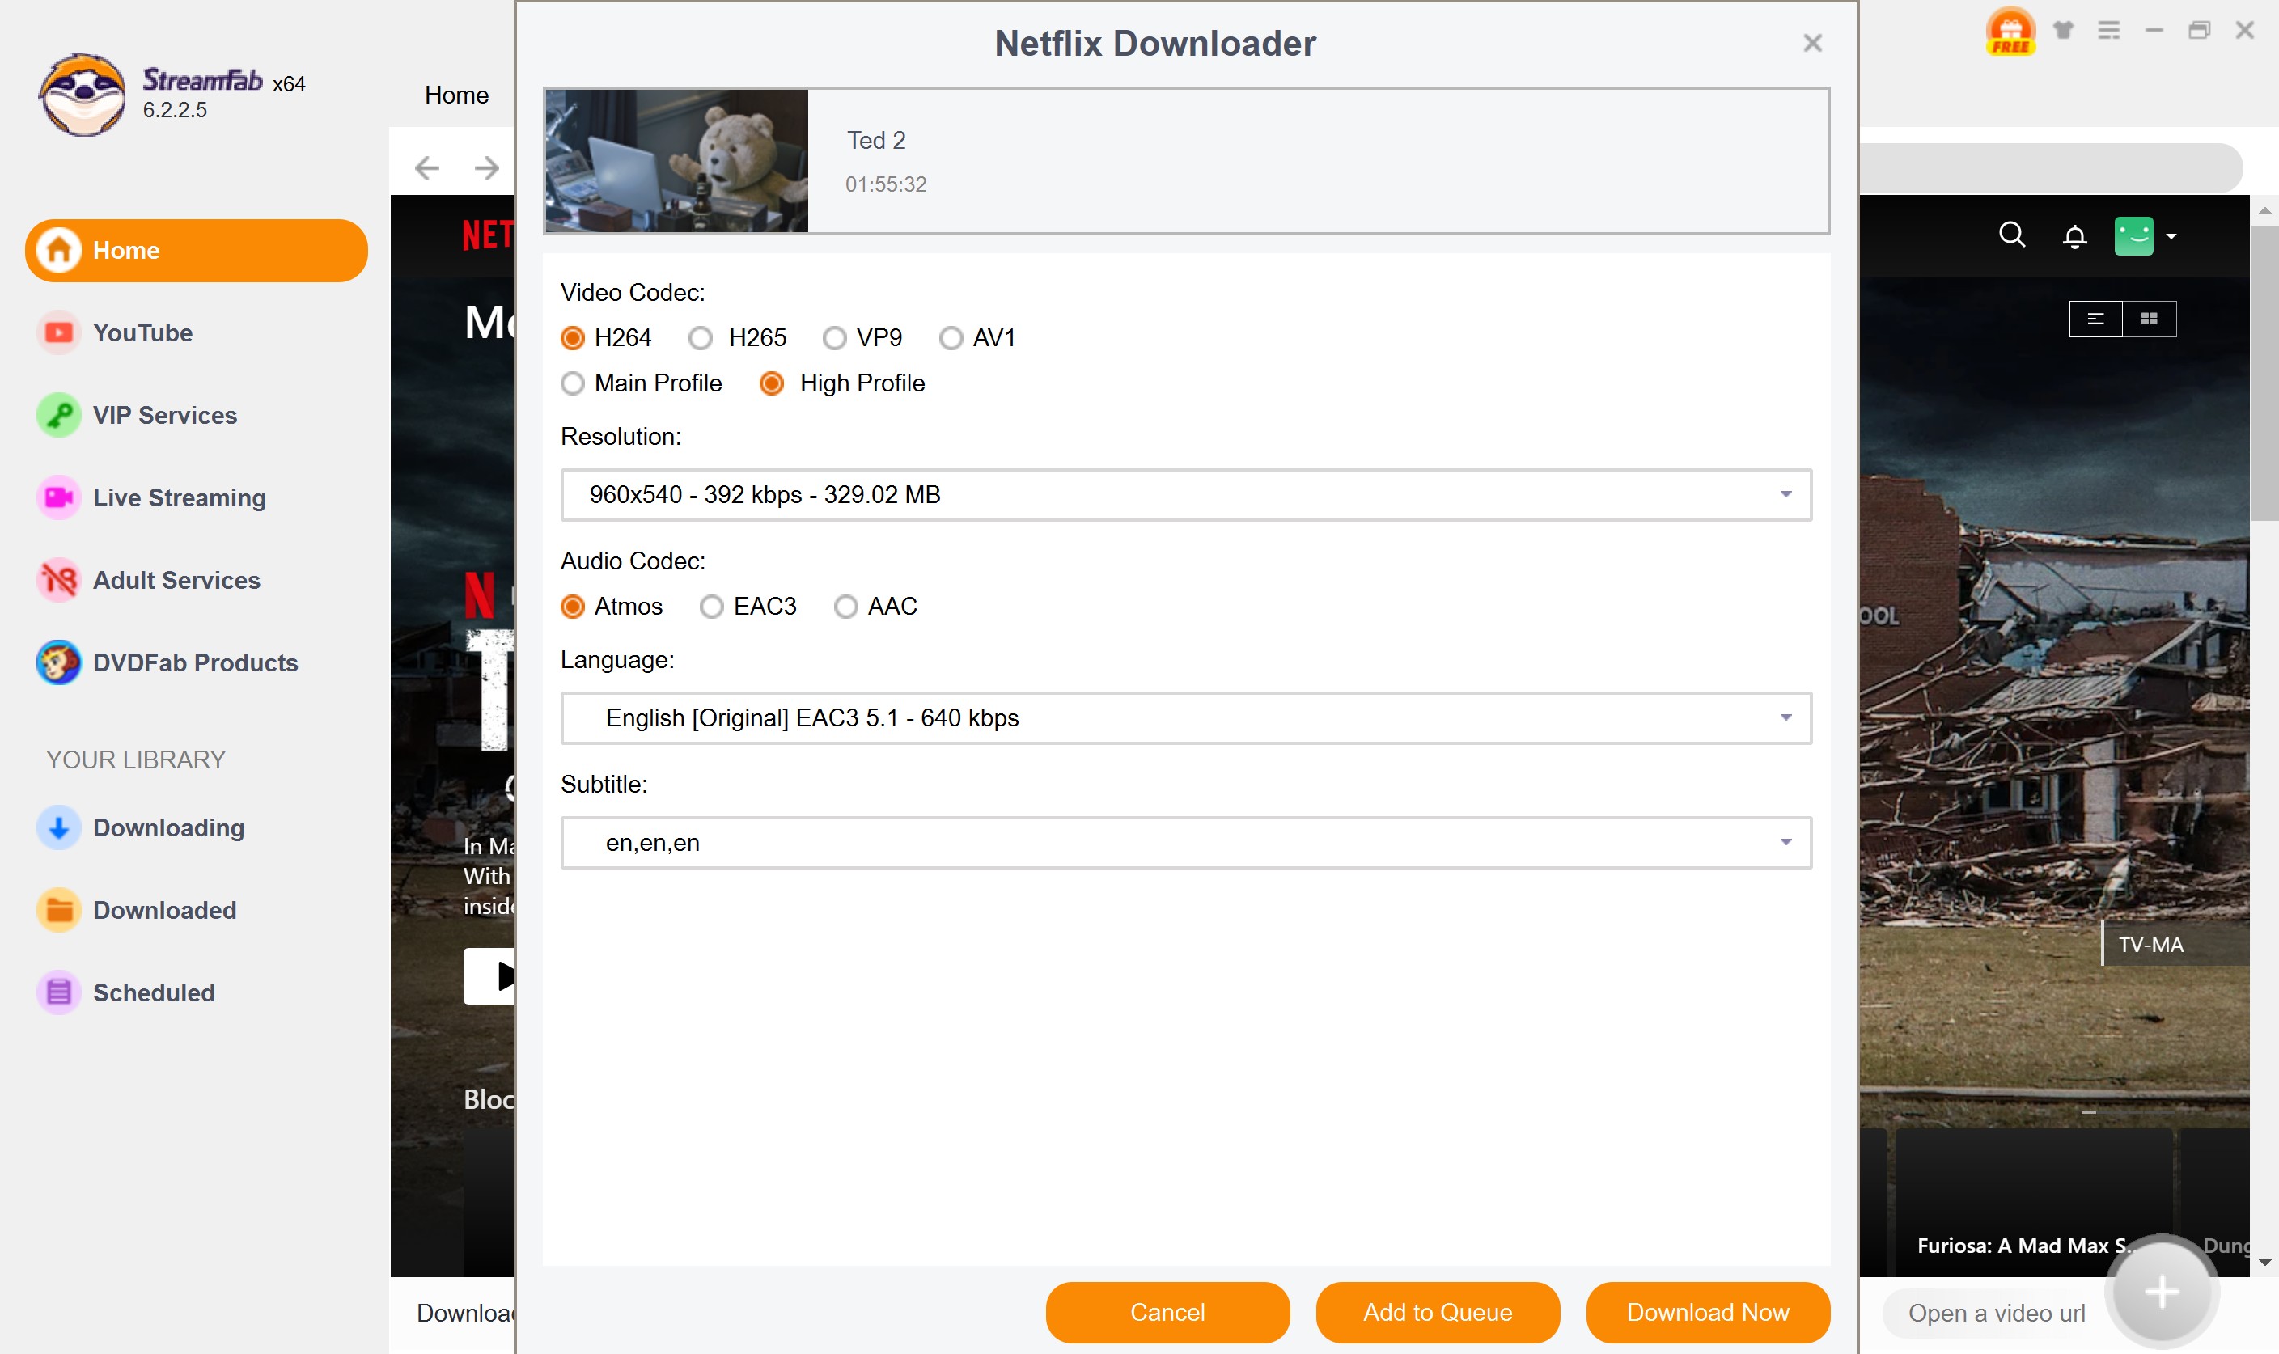This screenshot has width=2279, height=1354.
Task: Click Download Now button
Action: 1708,1312
